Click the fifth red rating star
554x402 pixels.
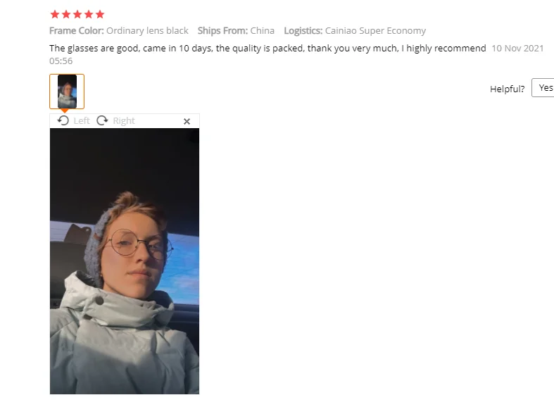coord(100,15)
